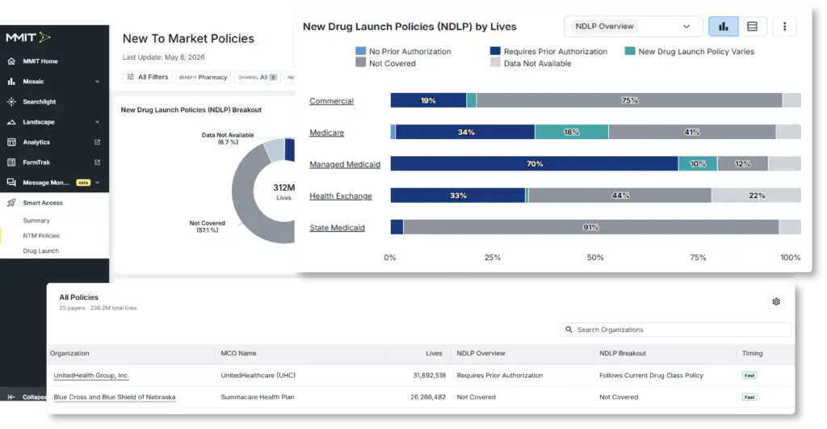Screen dimensions: 827x429
Task: Toggle the Data Not Available legend item
Action: tap(531, 63)
